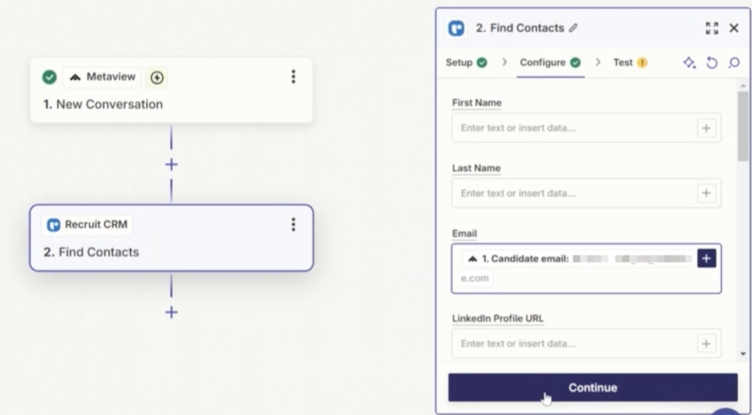Click the LinkedIn Profile URL input field
This screenshot has width=752, height=415.
tap(573, 343)
